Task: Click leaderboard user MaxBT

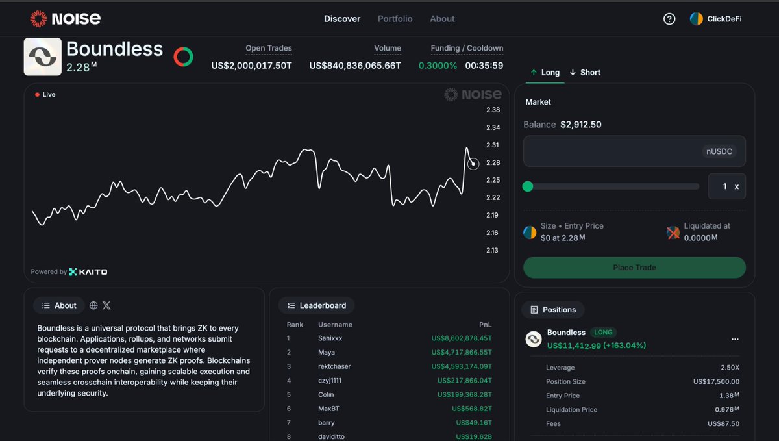Action: 329,409
